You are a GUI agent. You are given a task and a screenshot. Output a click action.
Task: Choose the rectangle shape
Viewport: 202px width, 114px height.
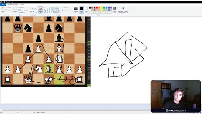(x=52, y=8)
